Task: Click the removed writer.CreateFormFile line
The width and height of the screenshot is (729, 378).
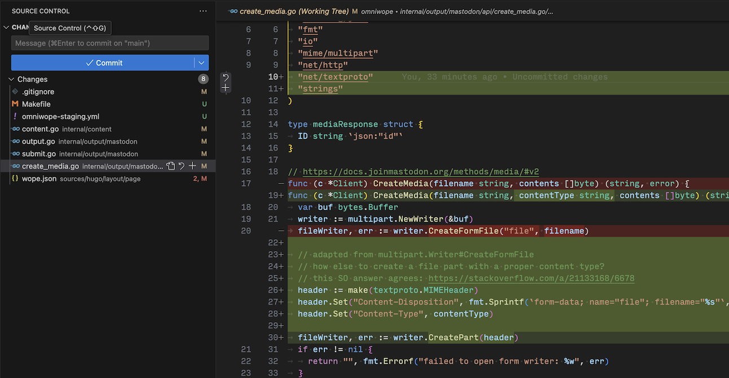Action: [x=443, y=231]
